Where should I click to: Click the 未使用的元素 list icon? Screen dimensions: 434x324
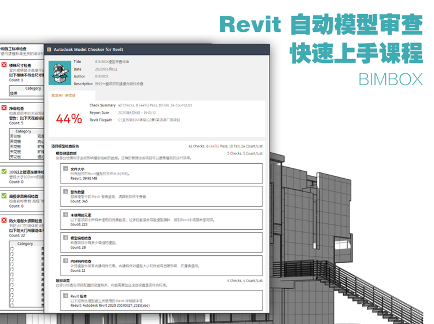click(x=65, y=215)
